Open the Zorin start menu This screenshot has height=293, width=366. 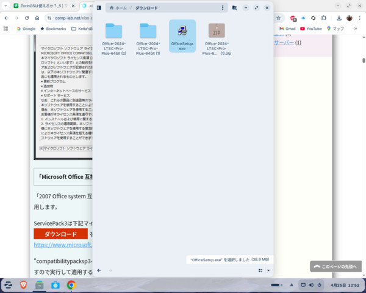[x=8, y=285]
